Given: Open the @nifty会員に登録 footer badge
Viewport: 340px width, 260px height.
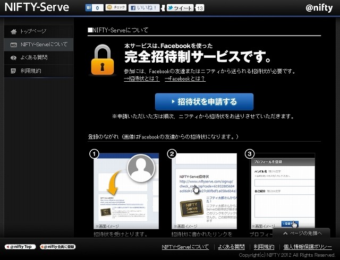Looking at the screenshot, I should 58,247.
